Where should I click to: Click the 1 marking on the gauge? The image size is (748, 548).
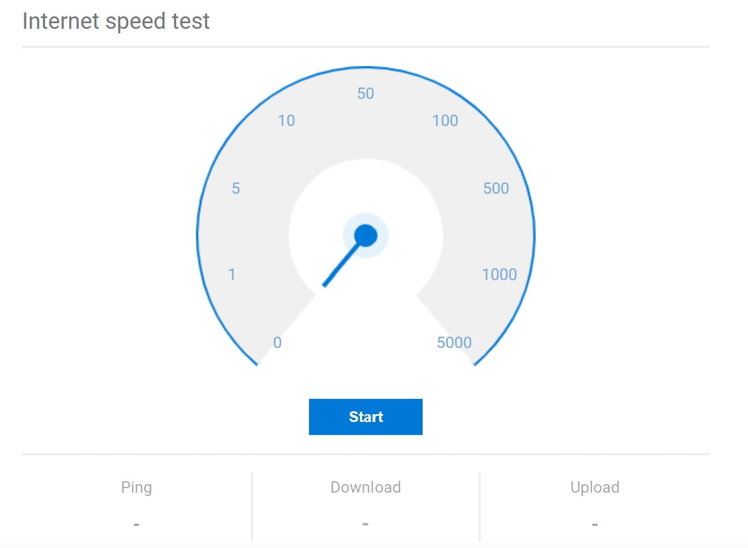[232, 275]
